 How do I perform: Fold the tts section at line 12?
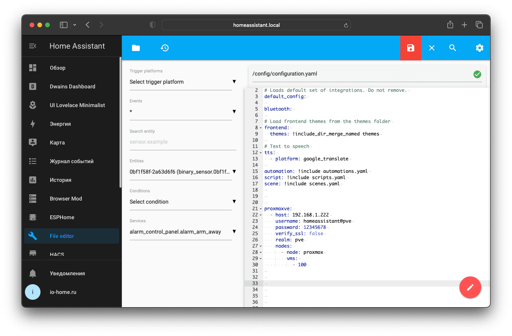(x=261, y=153)
